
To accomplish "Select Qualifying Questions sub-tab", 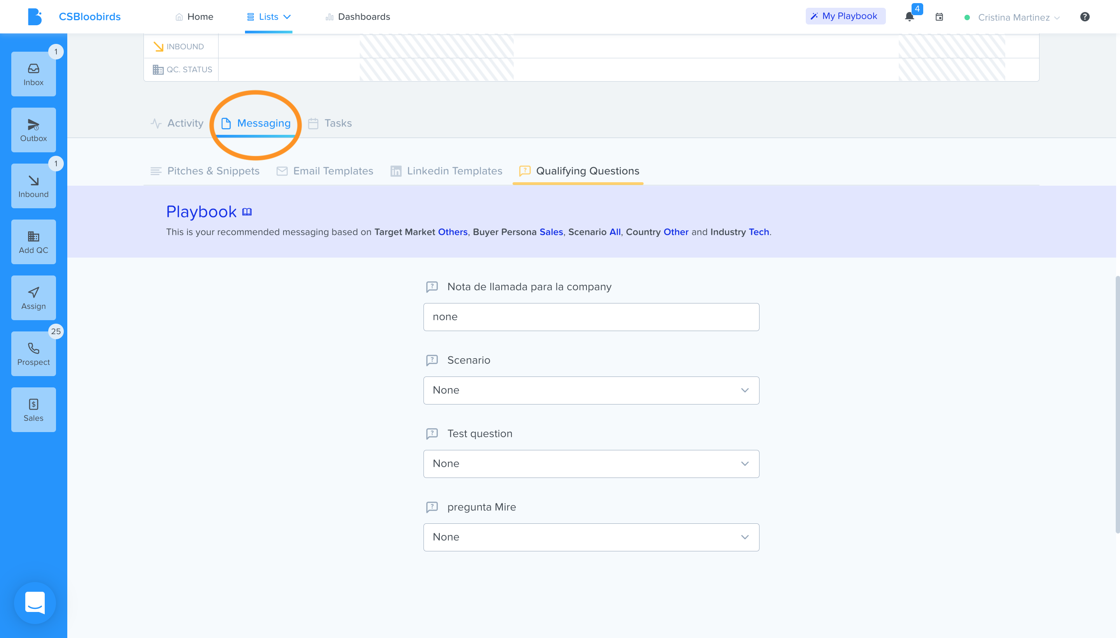I will coord(579,171).
